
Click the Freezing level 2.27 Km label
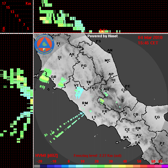[97, 156]
